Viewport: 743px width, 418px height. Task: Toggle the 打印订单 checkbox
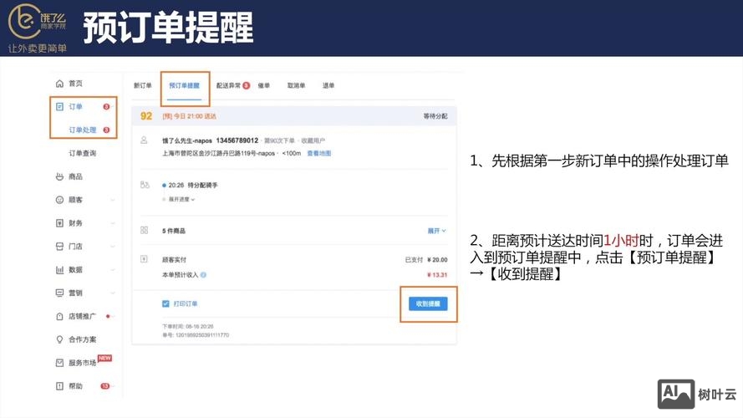click(165, 303)
